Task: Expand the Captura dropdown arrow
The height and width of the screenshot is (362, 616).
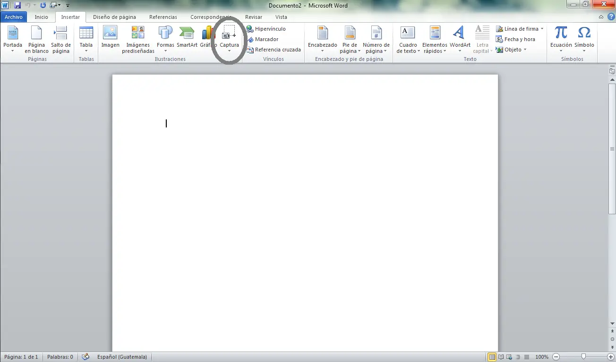Action: tap(229, 51)
